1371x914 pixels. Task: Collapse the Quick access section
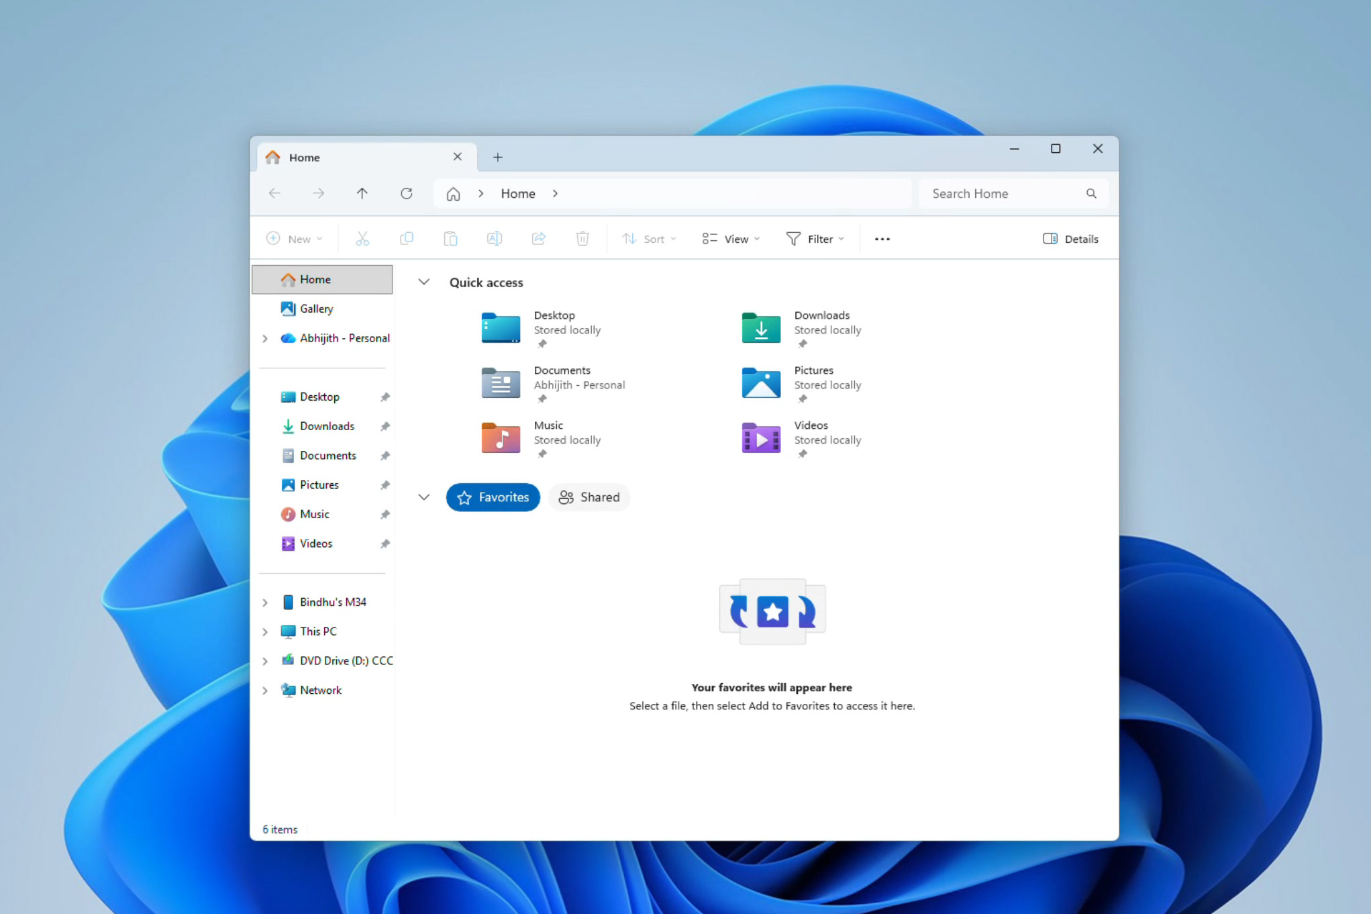pos(423,283)
